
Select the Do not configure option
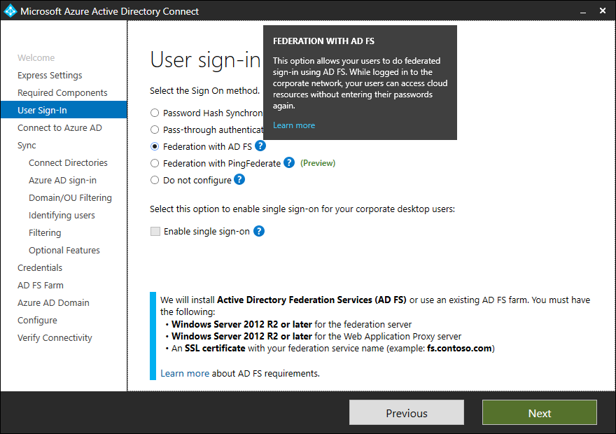point(154,179)
